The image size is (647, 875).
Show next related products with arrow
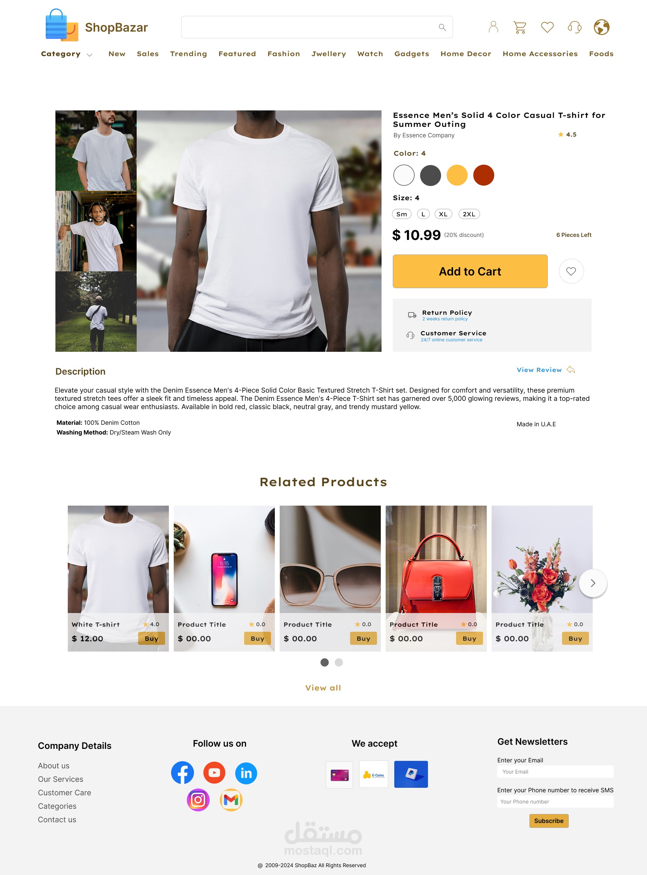(x=593, y=583)
